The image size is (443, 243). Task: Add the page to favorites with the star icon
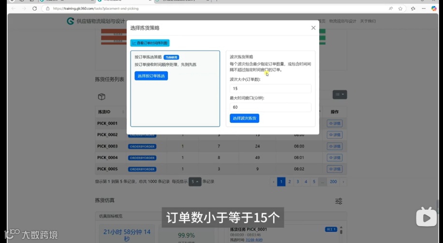[400, 9]
